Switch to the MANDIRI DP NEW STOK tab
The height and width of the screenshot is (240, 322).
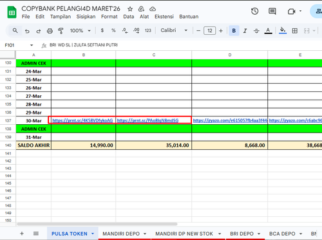[x=184, y=234]
